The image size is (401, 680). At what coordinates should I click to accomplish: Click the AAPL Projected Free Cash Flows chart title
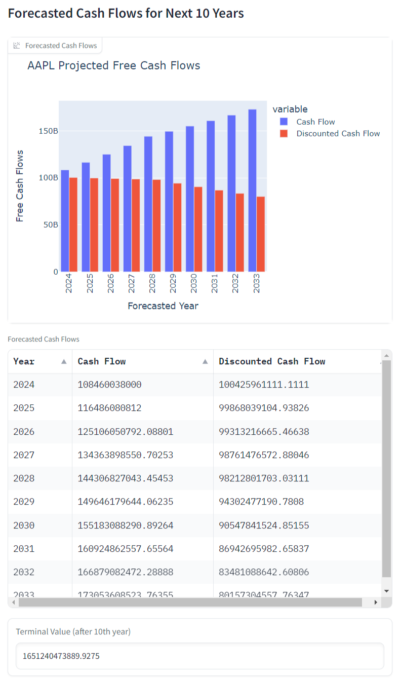(114, 65)
